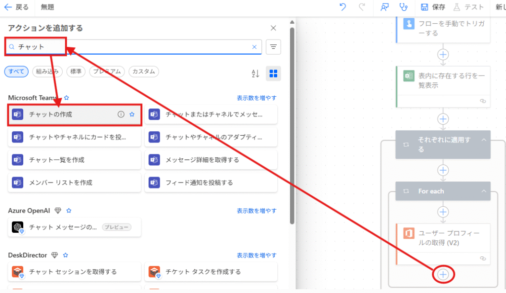Click the undo arrow in the top toolbar

(343, 7)
